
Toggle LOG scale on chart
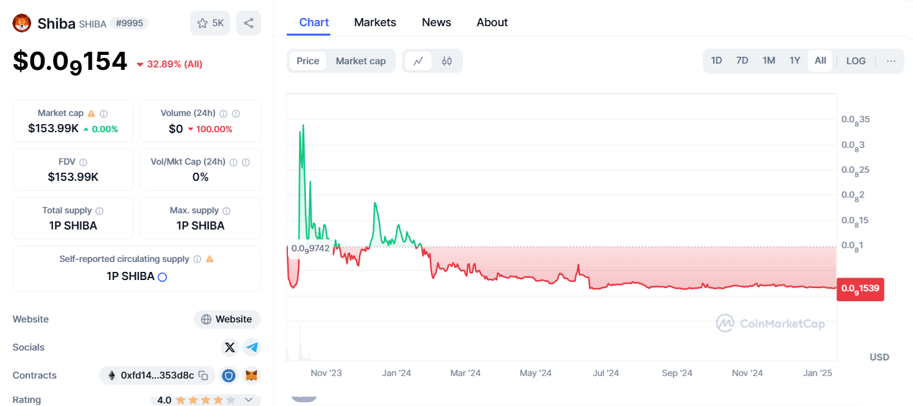856,60
